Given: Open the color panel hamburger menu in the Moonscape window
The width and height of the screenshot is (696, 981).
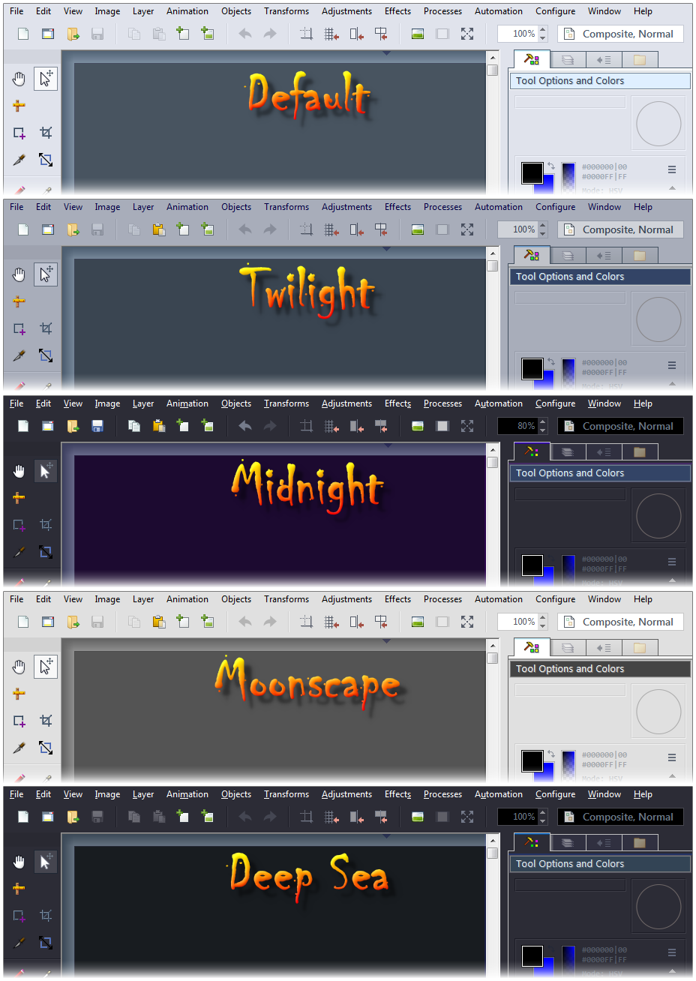Looking at the screenshot, I should pyautogui.click(x=672, y=757).
